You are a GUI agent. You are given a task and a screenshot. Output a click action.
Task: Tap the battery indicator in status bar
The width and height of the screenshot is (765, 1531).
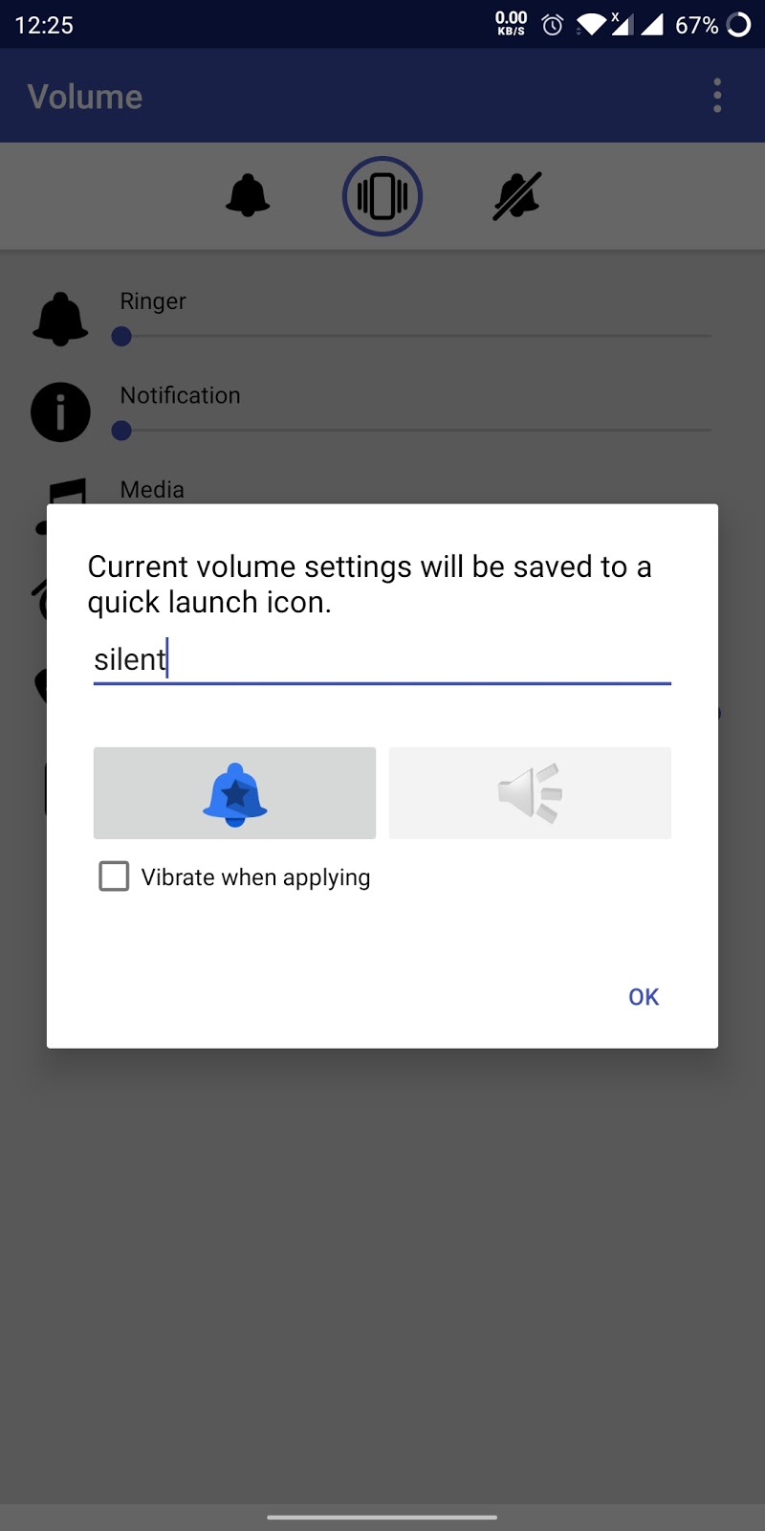coord(739,25)
